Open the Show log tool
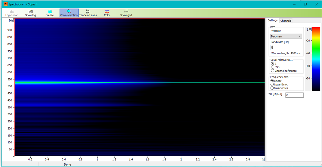This screenshot has width=322, height=167. pyautogui.click(x=31, y=13)
